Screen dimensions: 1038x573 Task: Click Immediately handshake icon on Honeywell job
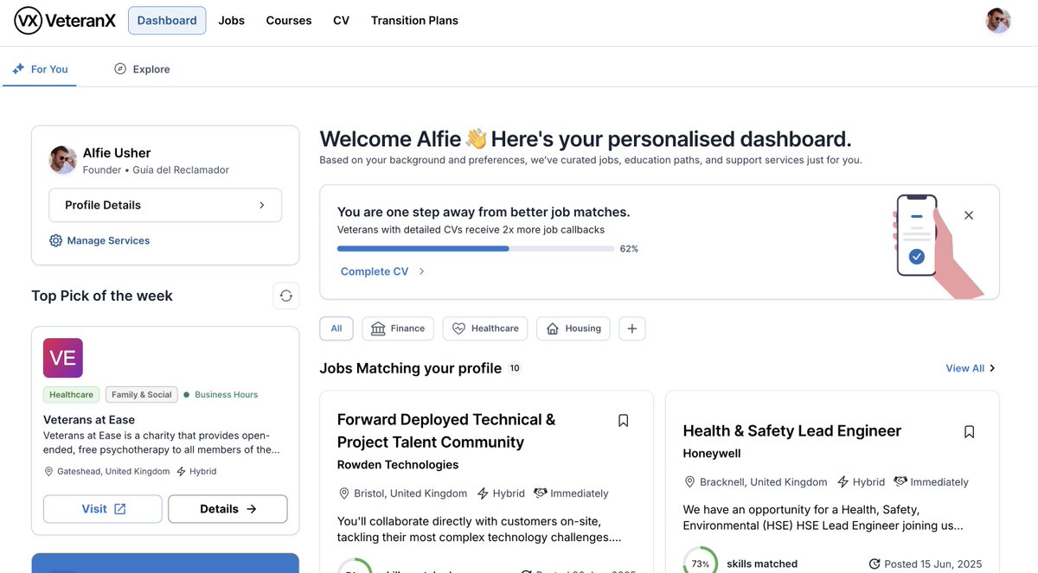point(900,482)
